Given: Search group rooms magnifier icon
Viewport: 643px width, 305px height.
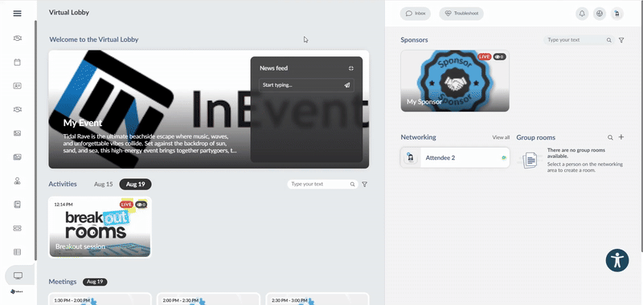Looking at the screenshot, I should coord(610,137).
